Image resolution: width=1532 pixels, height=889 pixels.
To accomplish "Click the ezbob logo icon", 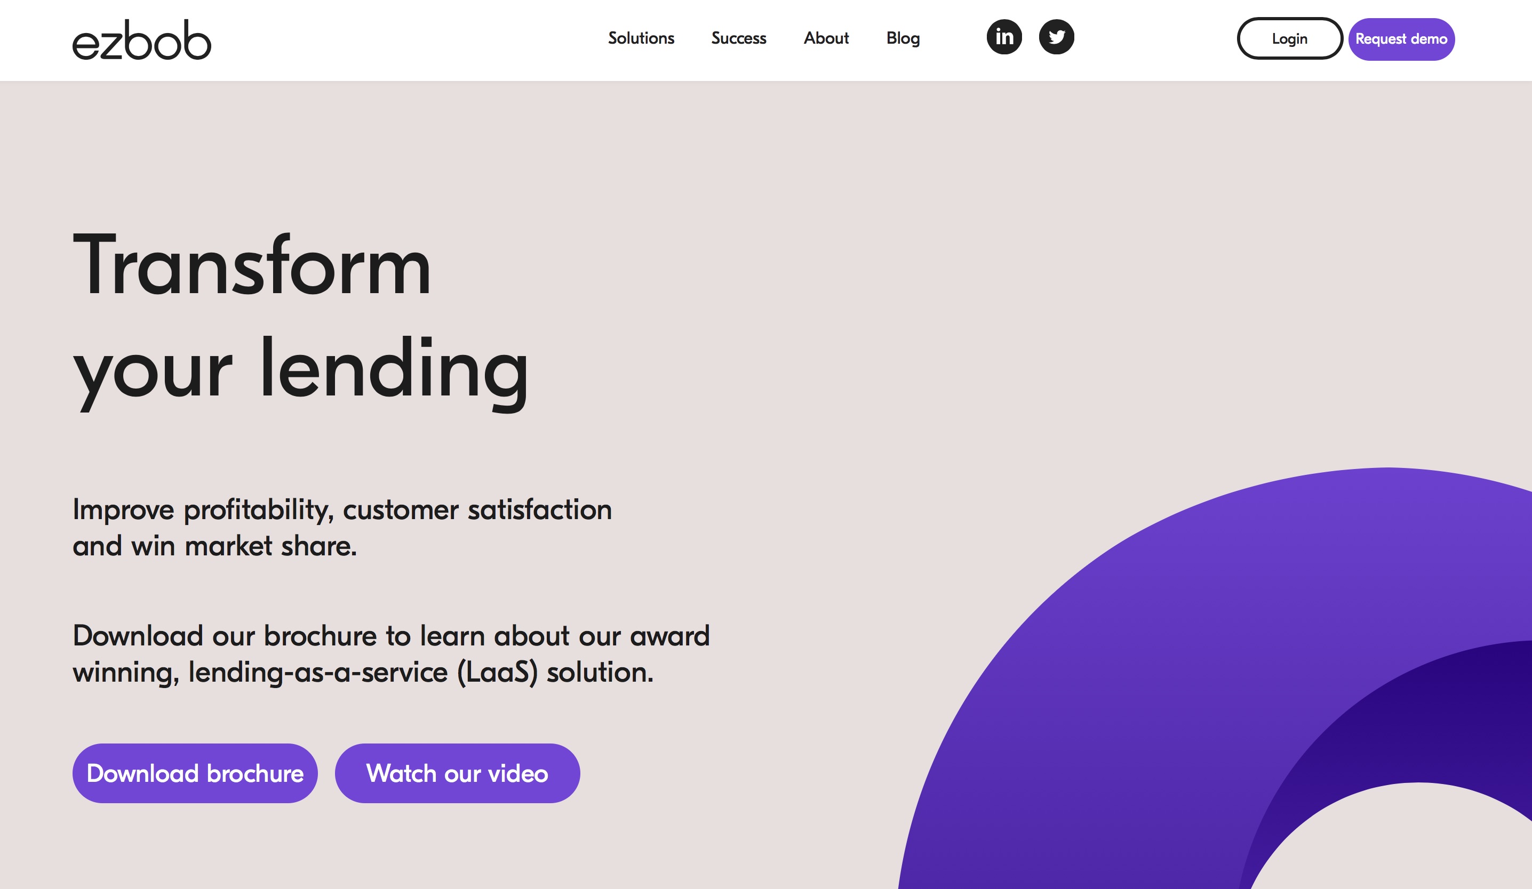I will coord(141,38).
